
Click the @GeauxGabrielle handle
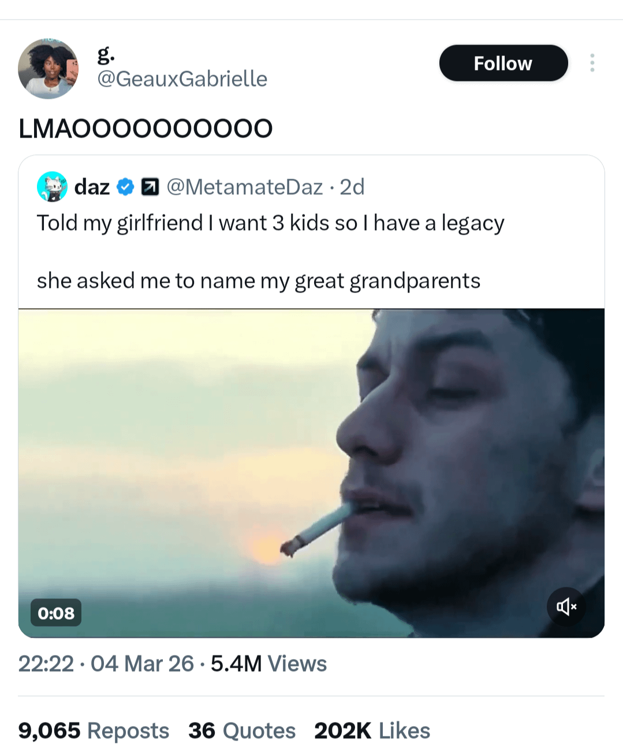coord(182,79)
